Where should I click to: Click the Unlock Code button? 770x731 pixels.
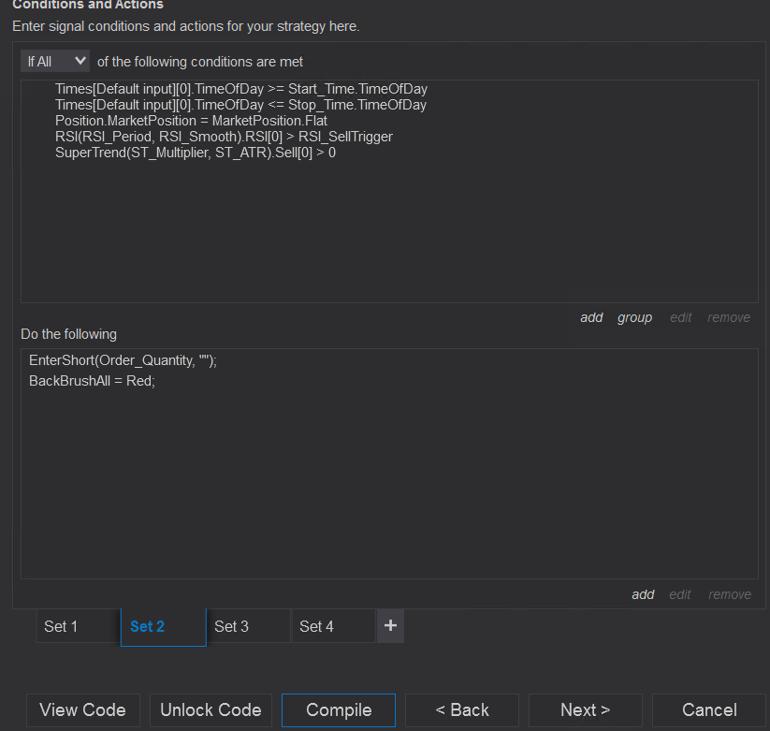211,710
